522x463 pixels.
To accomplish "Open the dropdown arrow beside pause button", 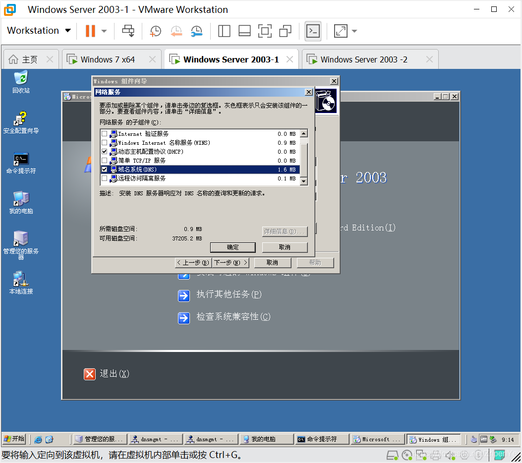I will pyautogui.click(x=104, y=31).
